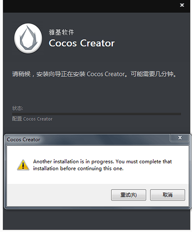Click the empty dark area below the dialog
The width and height of the screenshot is (192, 232).
(x=97, y=219)
